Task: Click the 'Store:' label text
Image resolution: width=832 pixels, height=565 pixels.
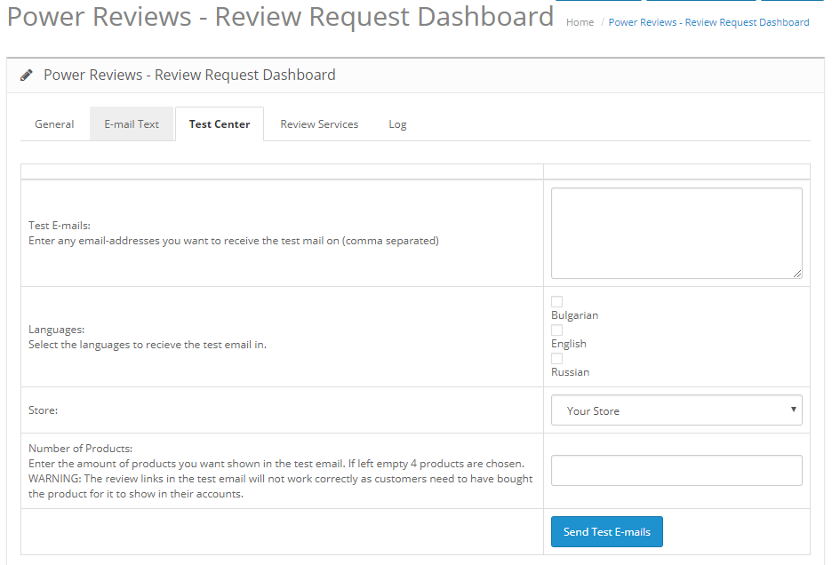Action: pos(43,410)
